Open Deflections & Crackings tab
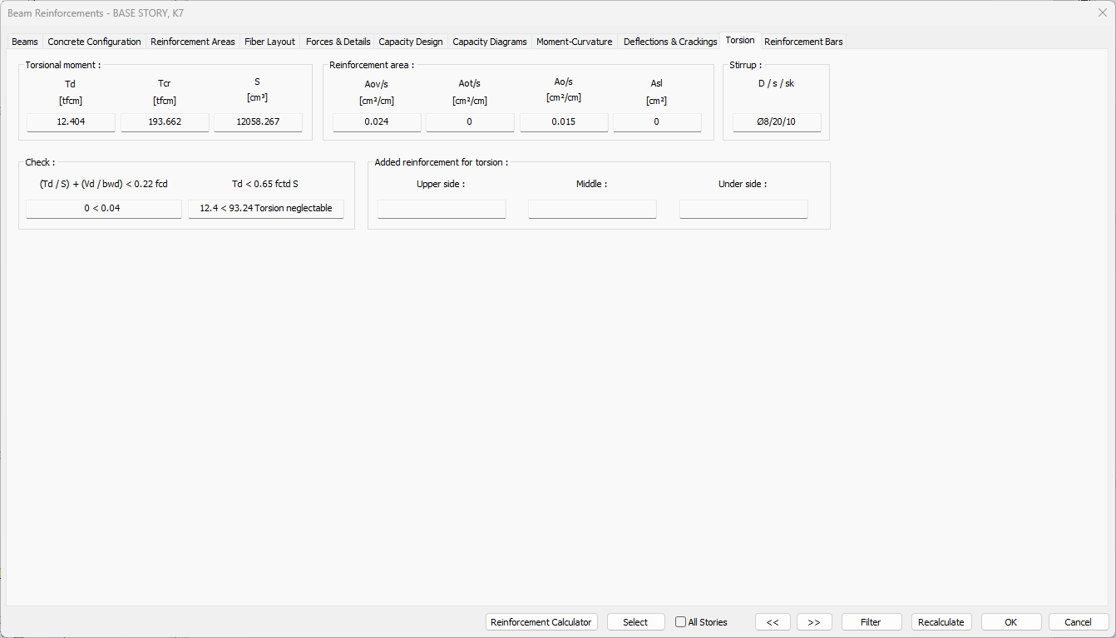This screenshot has height=638, width=1116. (x=669, y=42)
